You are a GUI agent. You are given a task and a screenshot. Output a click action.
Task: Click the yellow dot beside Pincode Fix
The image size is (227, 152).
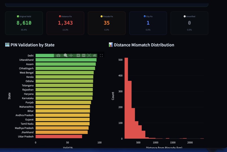[x=101, y=16]
